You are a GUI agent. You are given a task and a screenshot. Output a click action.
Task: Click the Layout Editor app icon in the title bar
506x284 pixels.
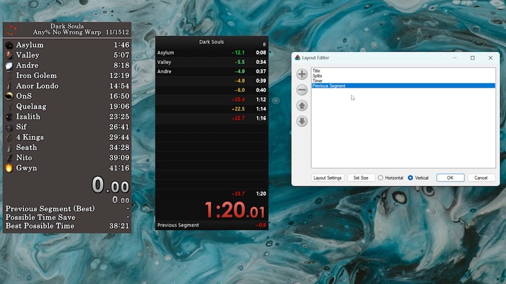[298, 58]
